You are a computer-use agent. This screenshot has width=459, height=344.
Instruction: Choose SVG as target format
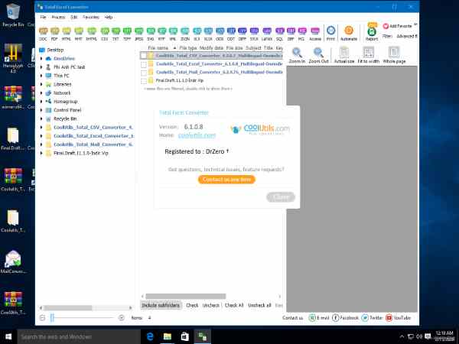point(151,34)
